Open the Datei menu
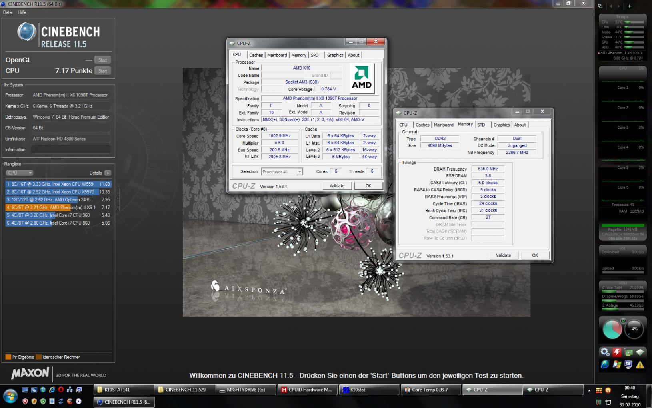 [8, 12]
